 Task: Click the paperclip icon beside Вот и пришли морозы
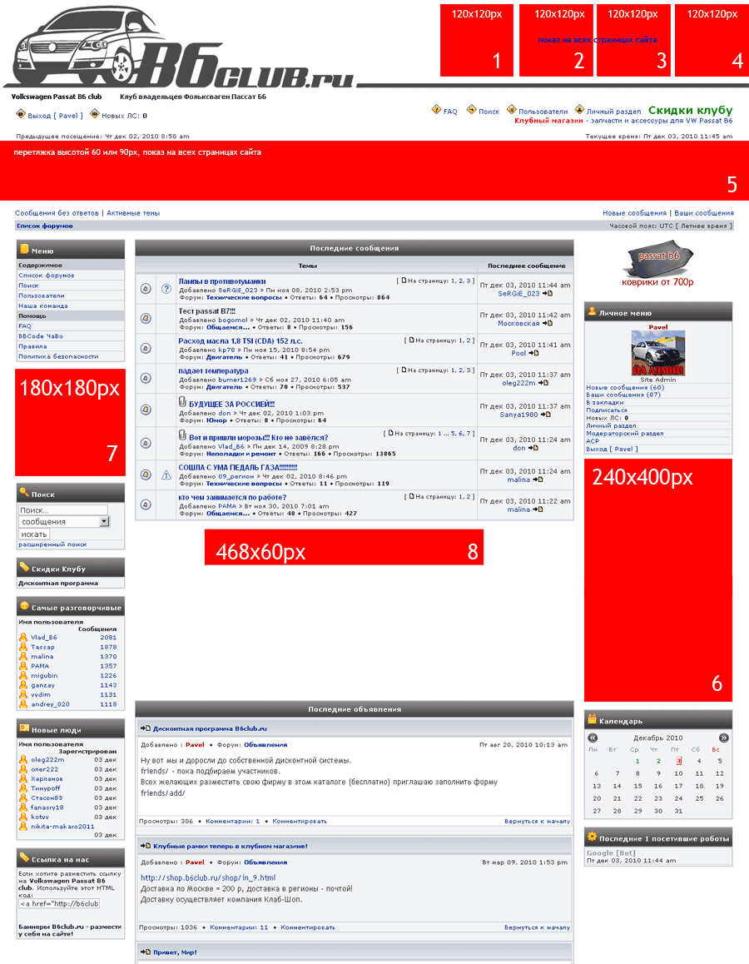point(182,435)
